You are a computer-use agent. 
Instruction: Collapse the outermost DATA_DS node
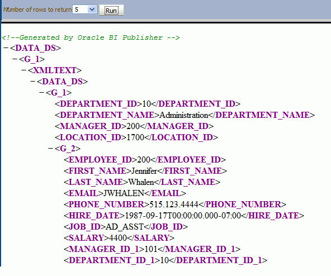click(x=6, y=48)
